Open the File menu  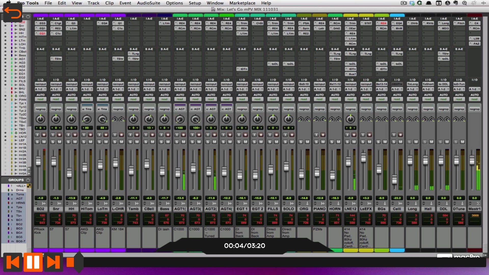coord(48,3)
